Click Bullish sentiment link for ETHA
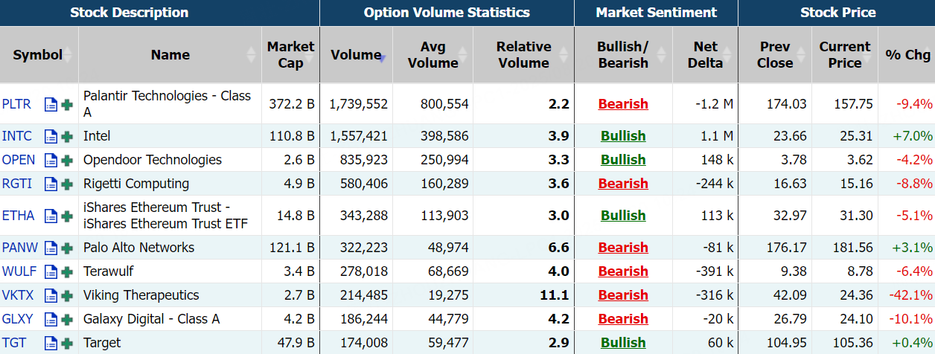This screenshot has width=935, height=354. [x=623, y=216]
